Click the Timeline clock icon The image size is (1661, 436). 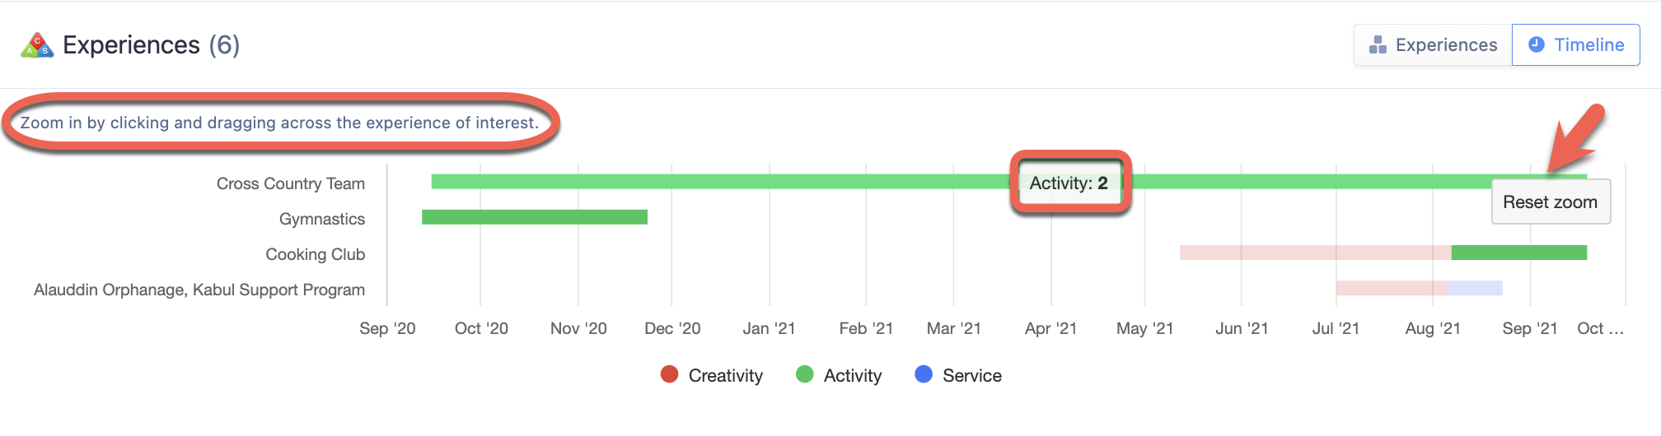[1537, 44]
